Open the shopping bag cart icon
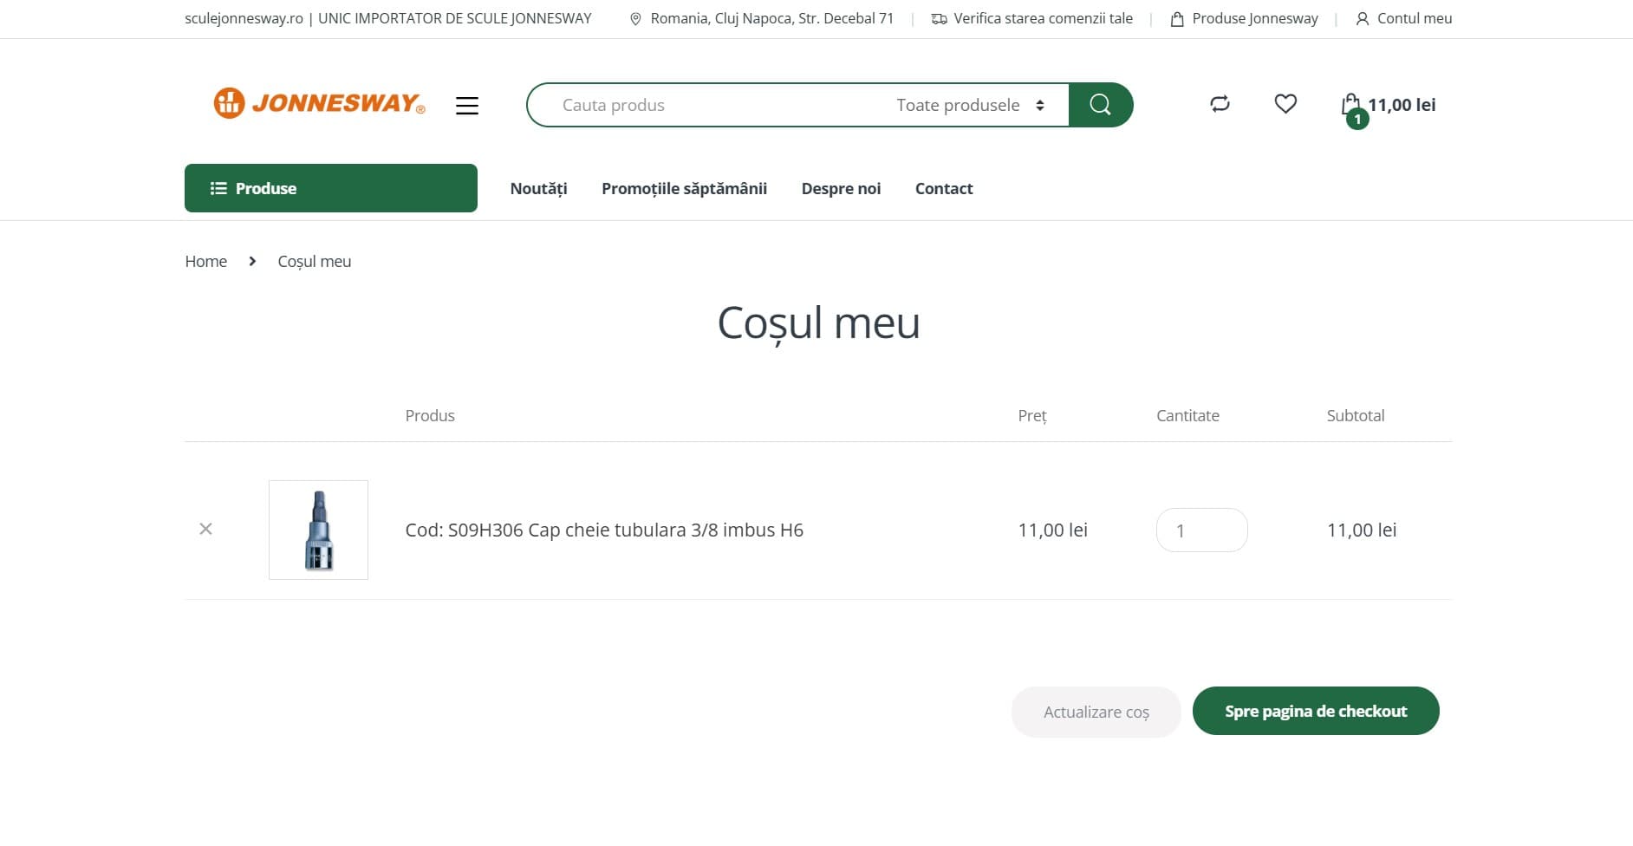This screenshot has width=1633, height=846. (1350, 104)
